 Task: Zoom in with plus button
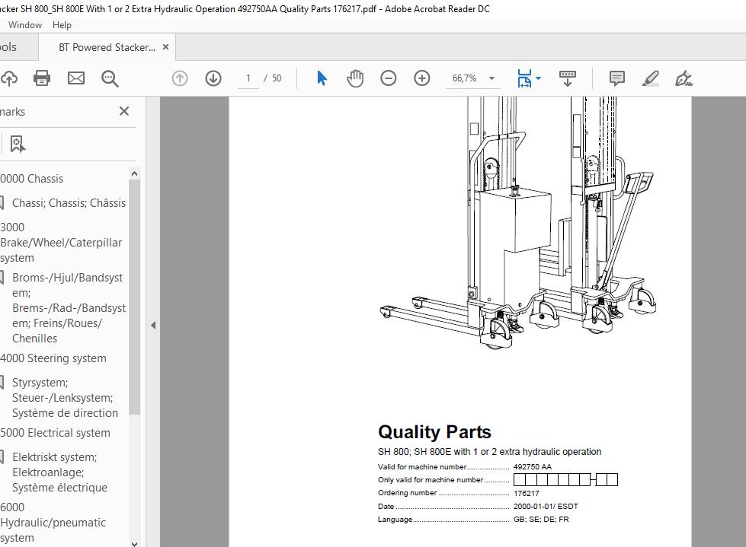422,78
